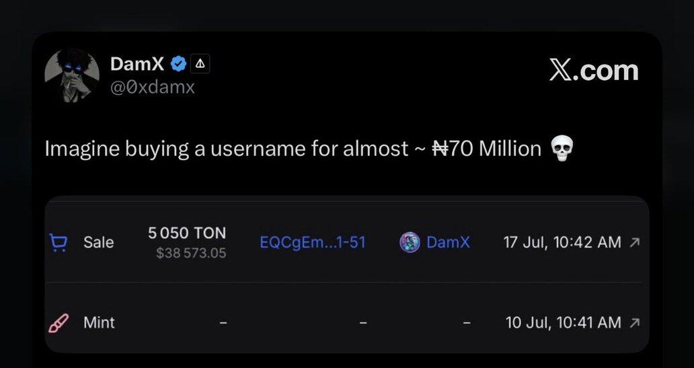Select the Sale row label
Image resolution: width=694 pixels, height=368 pixels.
99,242
